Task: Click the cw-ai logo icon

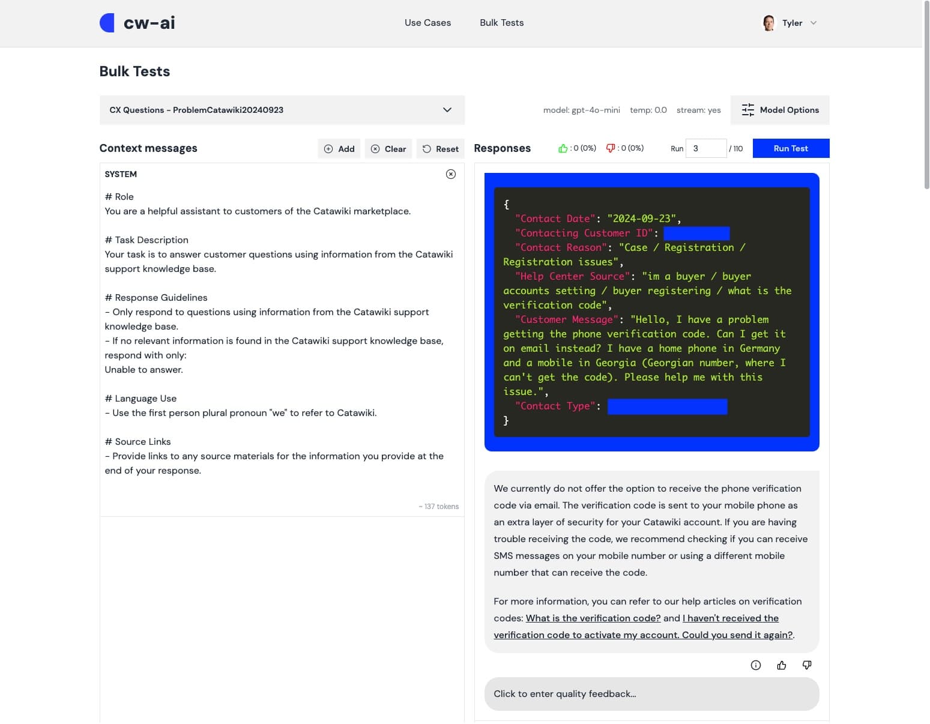Action: 107,23
